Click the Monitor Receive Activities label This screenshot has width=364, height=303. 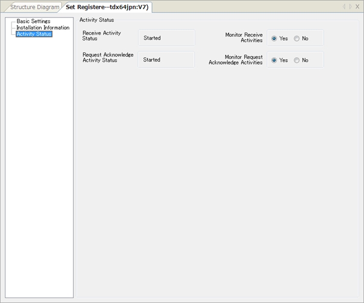(x=243, y=37)
